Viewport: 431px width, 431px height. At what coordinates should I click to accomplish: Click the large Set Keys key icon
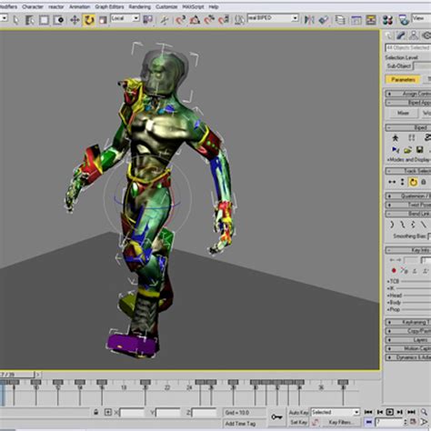[276, 417]
